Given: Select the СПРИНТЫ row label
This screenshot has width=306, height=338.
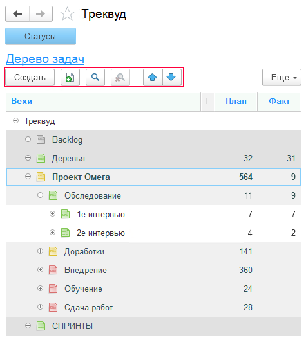Looking at the screenshot, I should coord(72,326).
